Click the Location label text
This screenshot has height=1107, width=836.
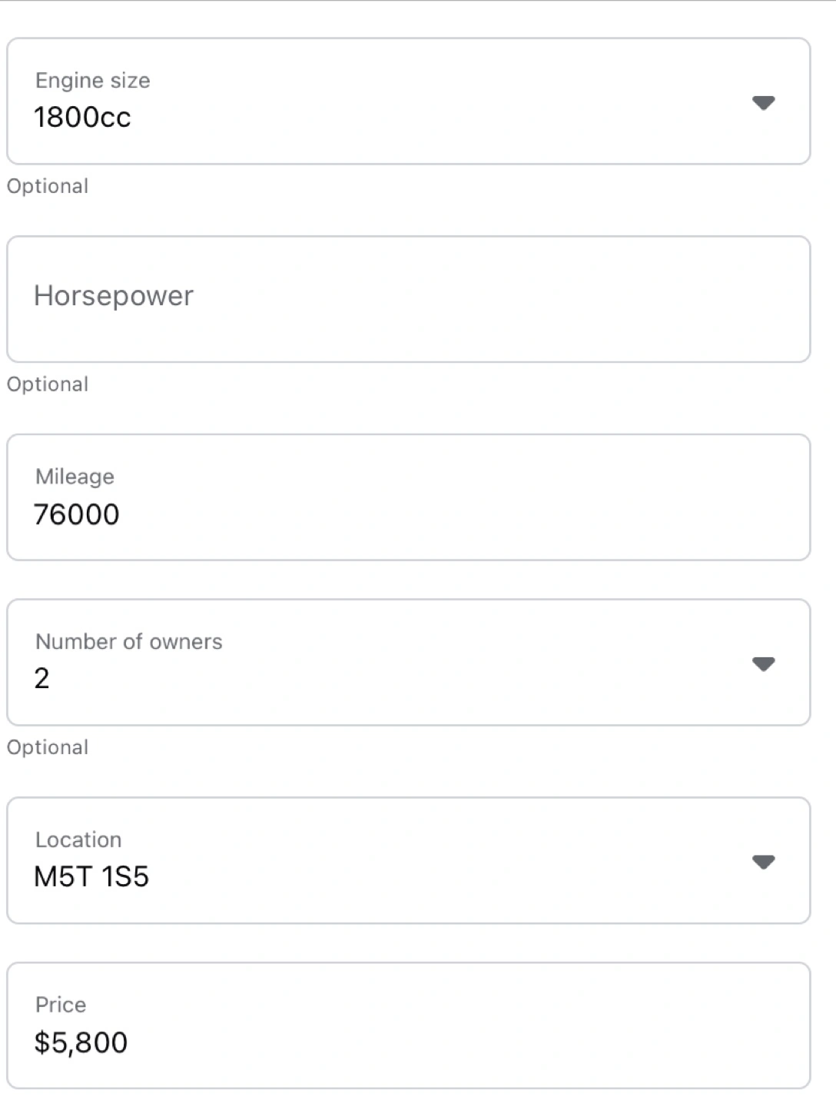(78, 839)
